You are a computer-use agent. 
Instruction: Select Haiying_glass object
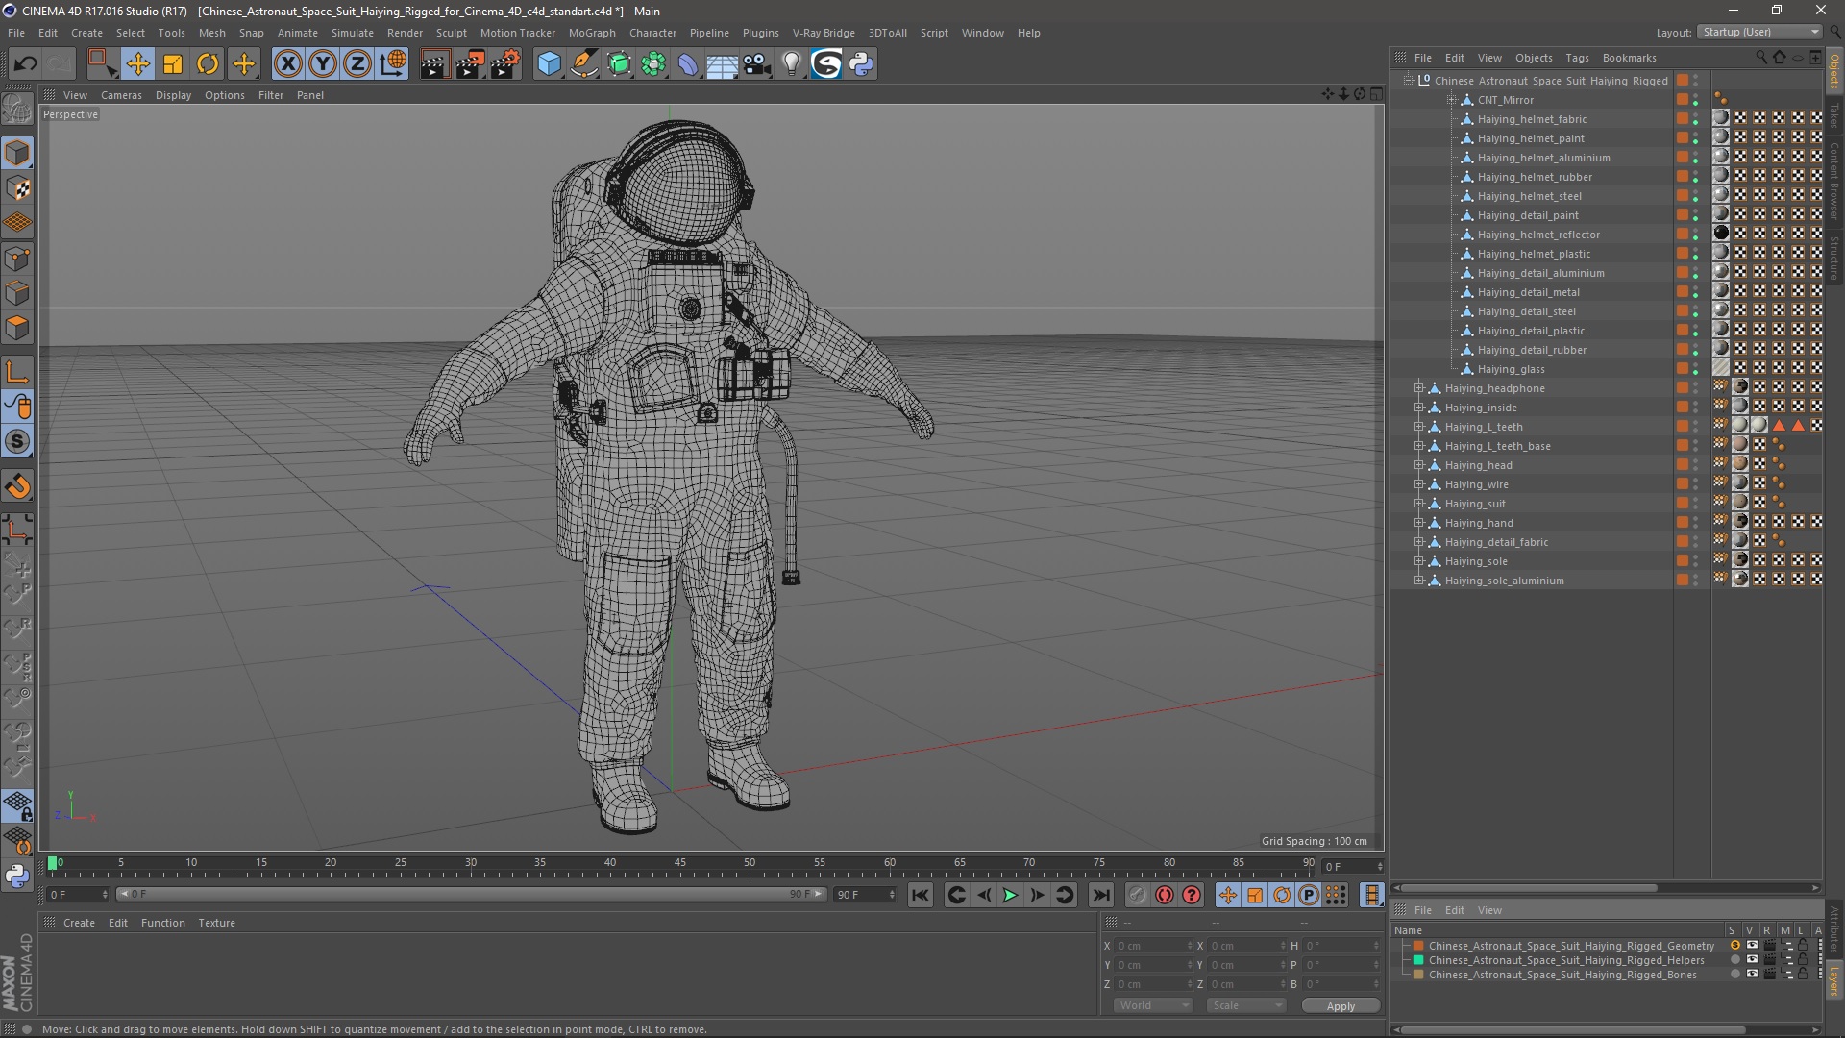click(1511, 369)
